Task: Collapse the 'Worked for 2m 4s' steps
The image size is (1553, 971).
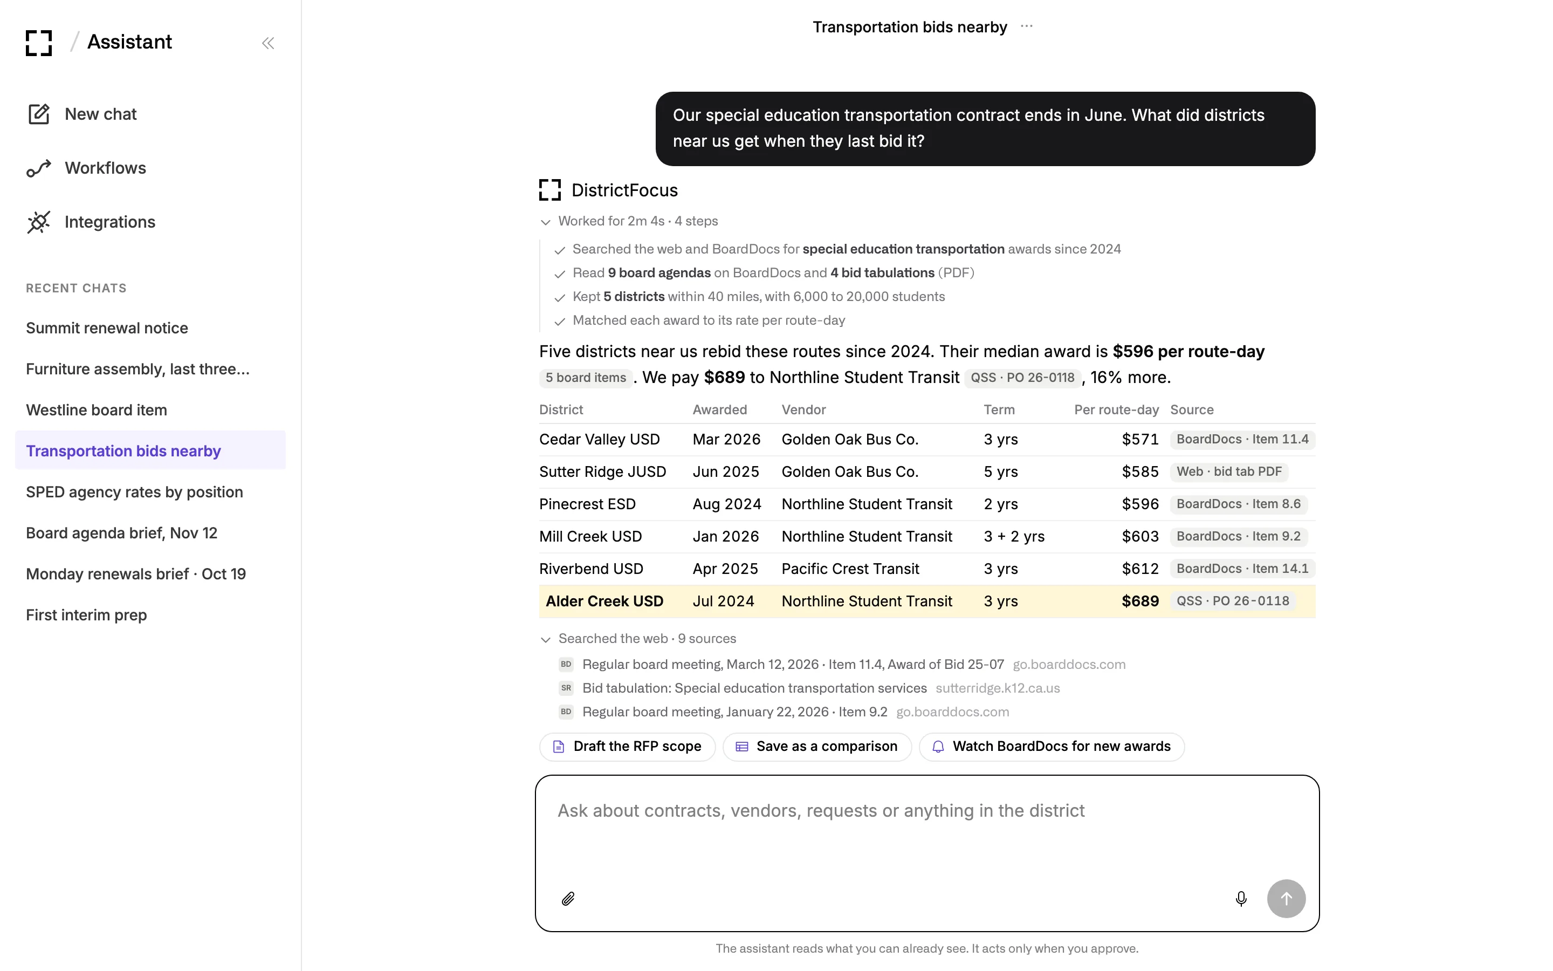Action: [629, 221]
